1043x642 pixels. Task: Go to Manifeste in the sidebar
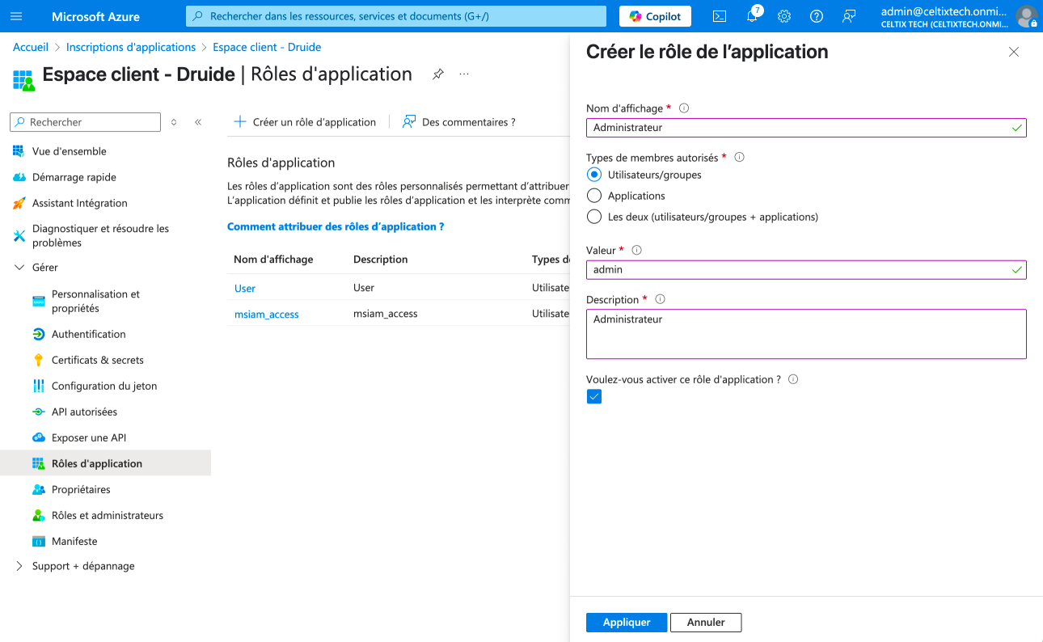point(74,541)
